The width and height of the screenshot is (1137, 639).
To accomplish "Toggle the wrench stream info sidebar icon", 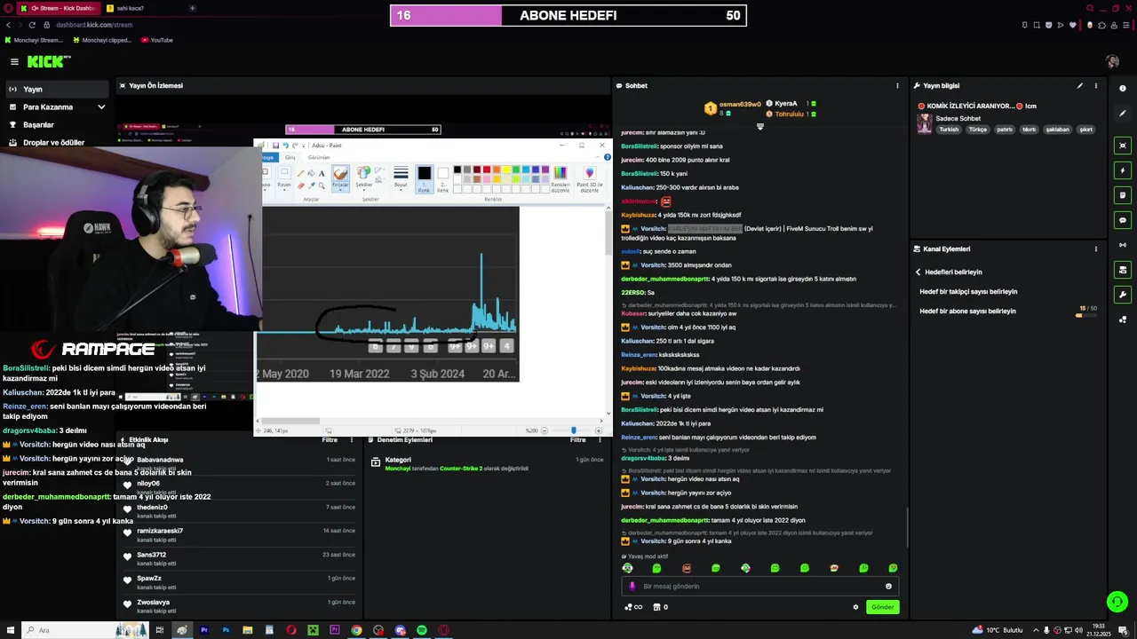I will coord(1123,295).
